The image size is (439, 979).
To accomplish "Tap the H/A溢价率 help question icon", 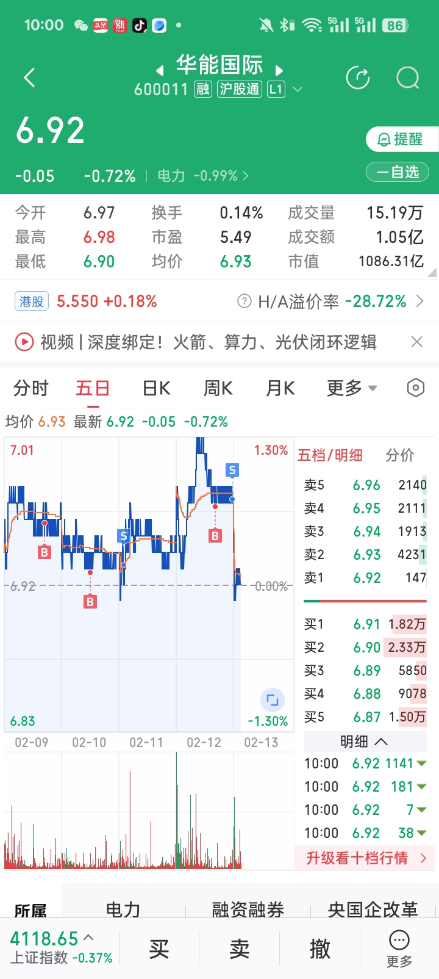I will tap(244, 301).
